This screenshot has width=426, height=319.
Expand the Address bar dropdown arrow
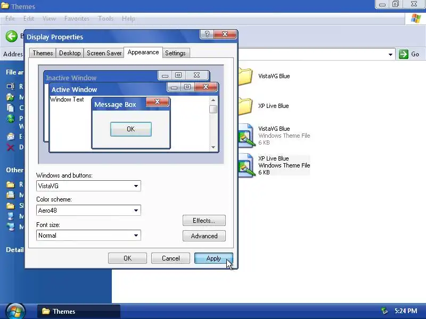coord(390,54)
